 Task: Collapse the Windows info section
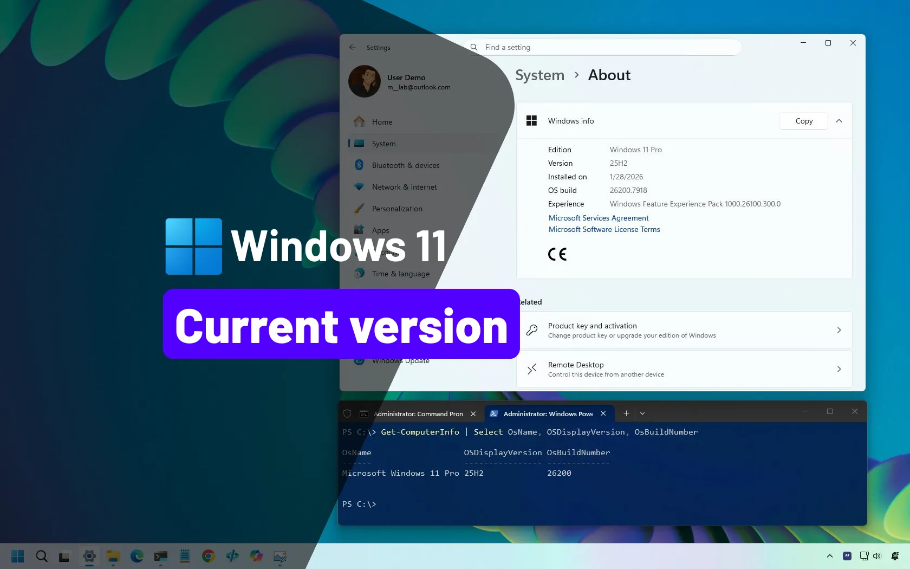tap(839, 121)
